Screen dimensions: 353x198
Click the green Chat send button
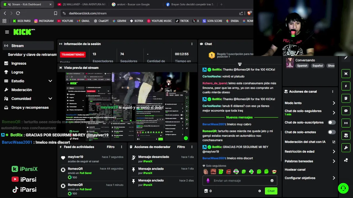pyautogui.click(x=271, y=191)
